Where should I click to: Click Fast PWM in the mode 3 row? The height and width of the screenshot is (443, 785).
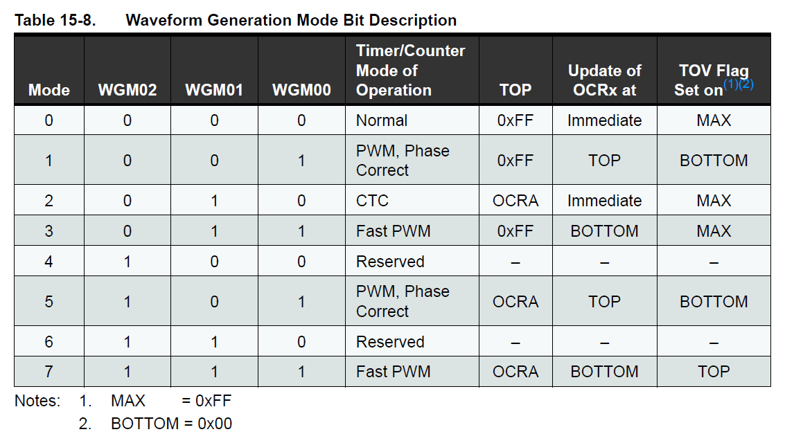click(x=393, y=231)
